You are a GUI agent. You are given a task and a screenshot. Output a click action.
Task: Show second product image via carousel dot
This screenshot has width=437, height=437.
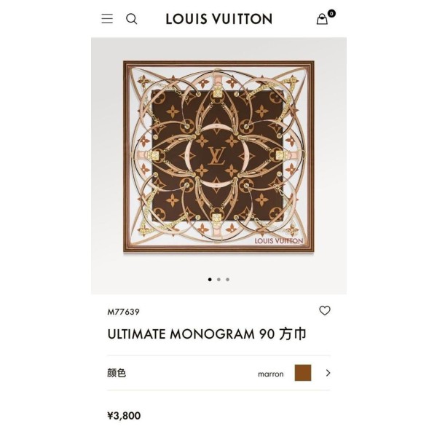(x=219, y=280)
